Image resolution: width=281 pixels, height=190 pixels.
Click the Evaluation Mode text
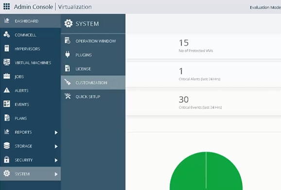tap(265, 7)
